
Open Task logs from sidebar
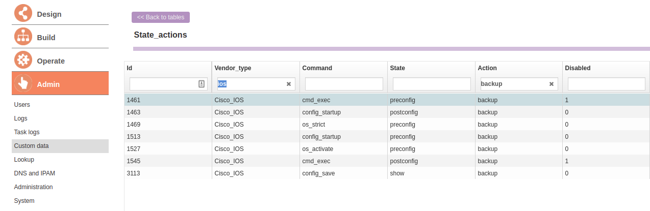tap(27, 132)
